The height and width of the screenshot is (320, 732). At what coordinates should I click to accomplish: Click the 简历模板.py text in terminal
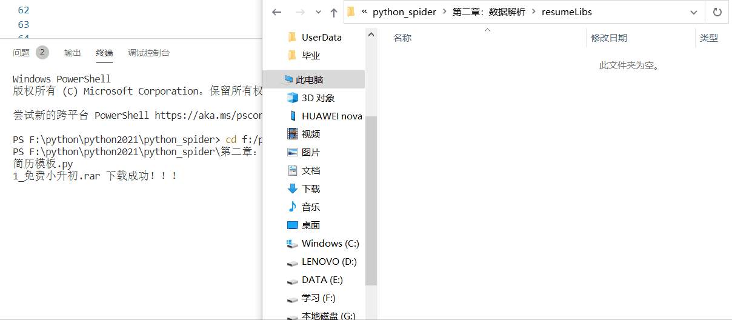pyautogui.click(x=43, y=164)
